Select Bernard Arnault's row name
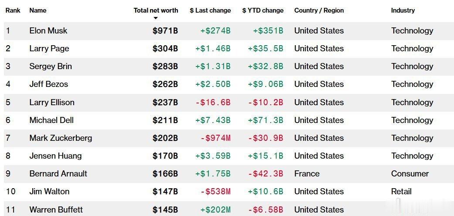Viewport: 454px width, 216px height. click(58, 173)
